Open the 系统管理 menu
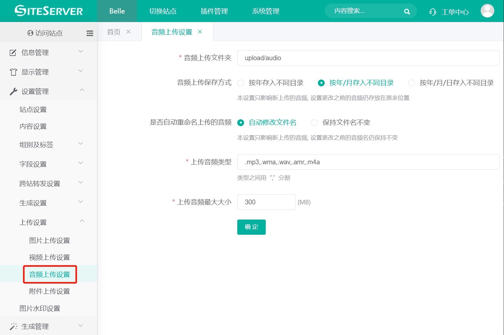504x335 pixels. tap(265, 11)
